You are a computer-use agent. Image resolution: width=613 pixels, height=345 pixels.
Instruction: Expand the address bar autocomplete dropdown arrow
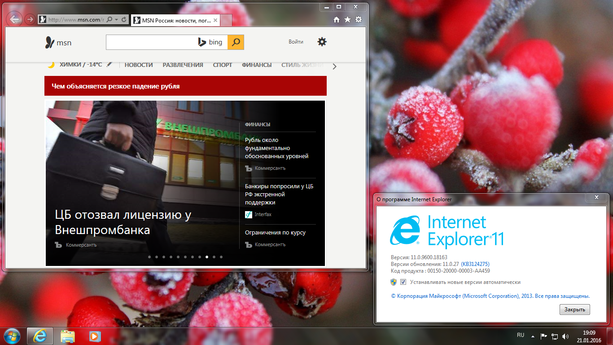pos(117,20)
